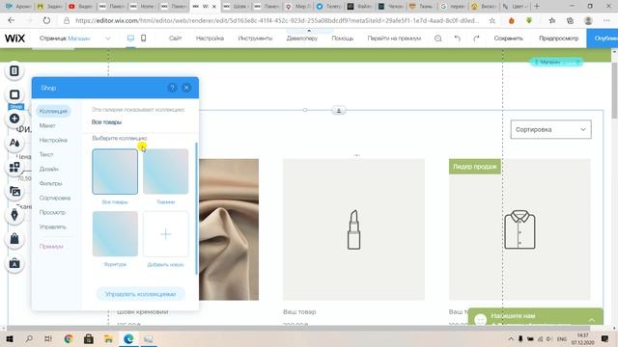The height and width of the screenshot is (347, 618).
Task: Select the Управлять tab in Shop panel
Action: (x=53, y=227)
